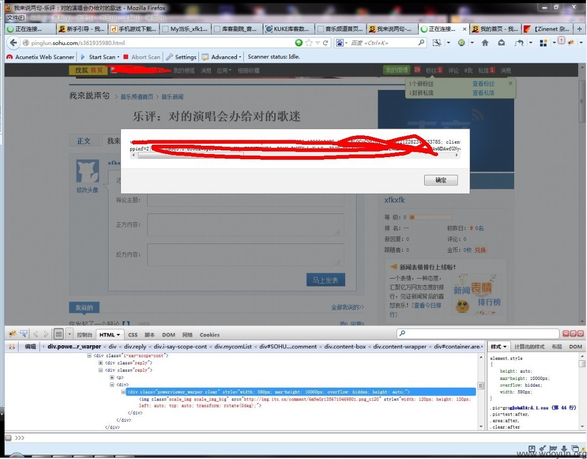Open the browser home page icon
Image resolution: width=587 pixels, height=459 pixels.
pos(485,43)
